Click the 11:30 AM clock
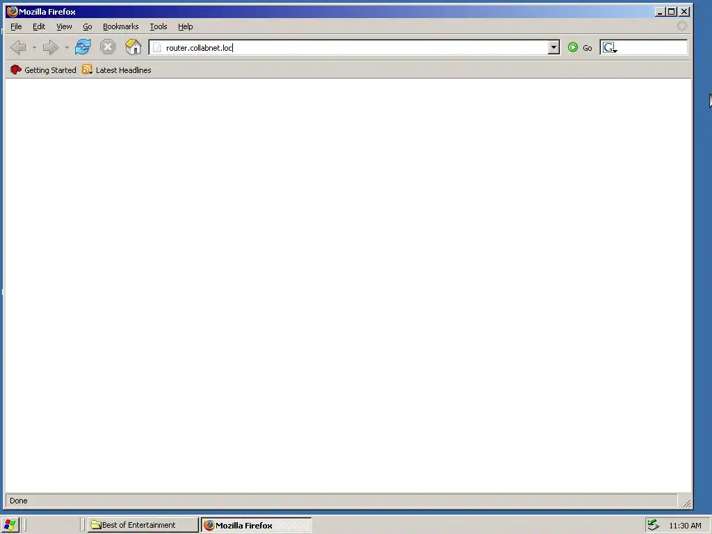The width and height of the screenshot is (712, 534). pos(685,526)
